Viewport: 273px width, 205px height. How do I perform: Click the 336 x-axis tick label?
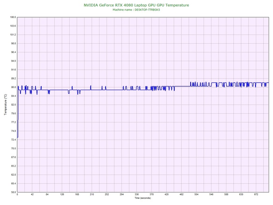point(136,194)
